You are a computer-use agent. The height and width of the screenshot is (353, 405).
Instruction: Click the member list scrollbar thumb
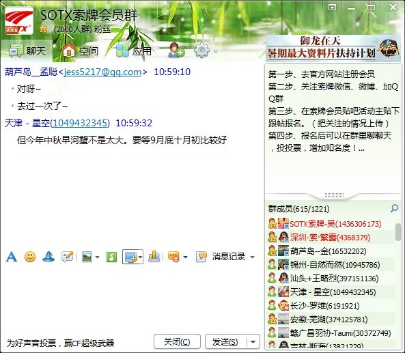pyautogui.click(x=398, y=232)
